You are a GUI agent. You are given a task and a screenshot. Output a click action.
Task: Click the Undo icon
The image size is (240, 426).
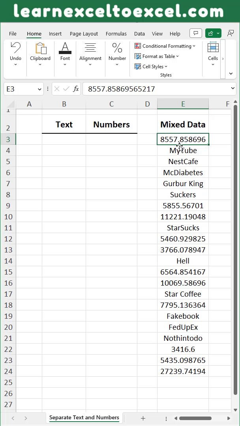coord(15,48)
